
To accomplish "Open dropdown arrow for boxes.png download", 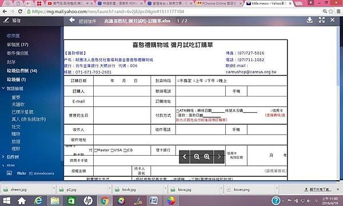I will point(277,188).
